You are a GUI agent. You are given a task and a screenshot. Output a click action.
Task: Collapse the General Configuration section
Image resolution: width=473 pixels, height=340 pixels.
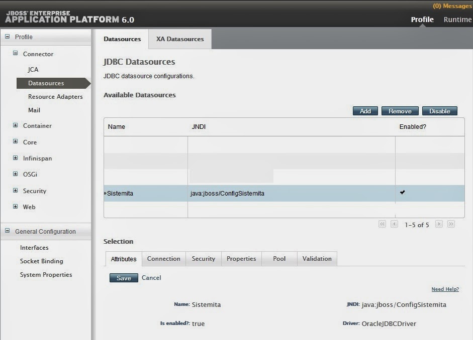7,231
